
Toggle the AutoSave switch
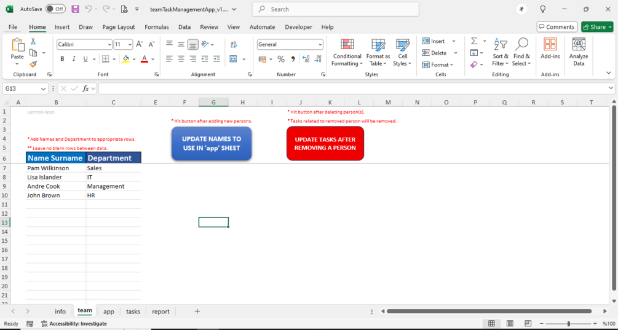tap(55, 9)
